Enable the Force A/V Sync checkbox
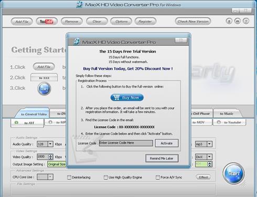The width and height of the screenshot is (257, 197). (x=158, y=178)
